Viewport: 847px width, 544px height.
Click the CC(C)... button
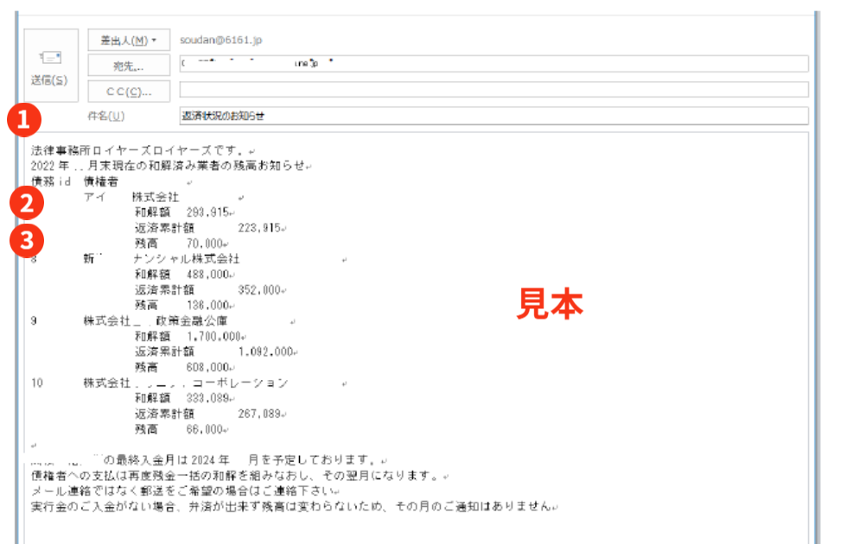click(x=129, y=92)
